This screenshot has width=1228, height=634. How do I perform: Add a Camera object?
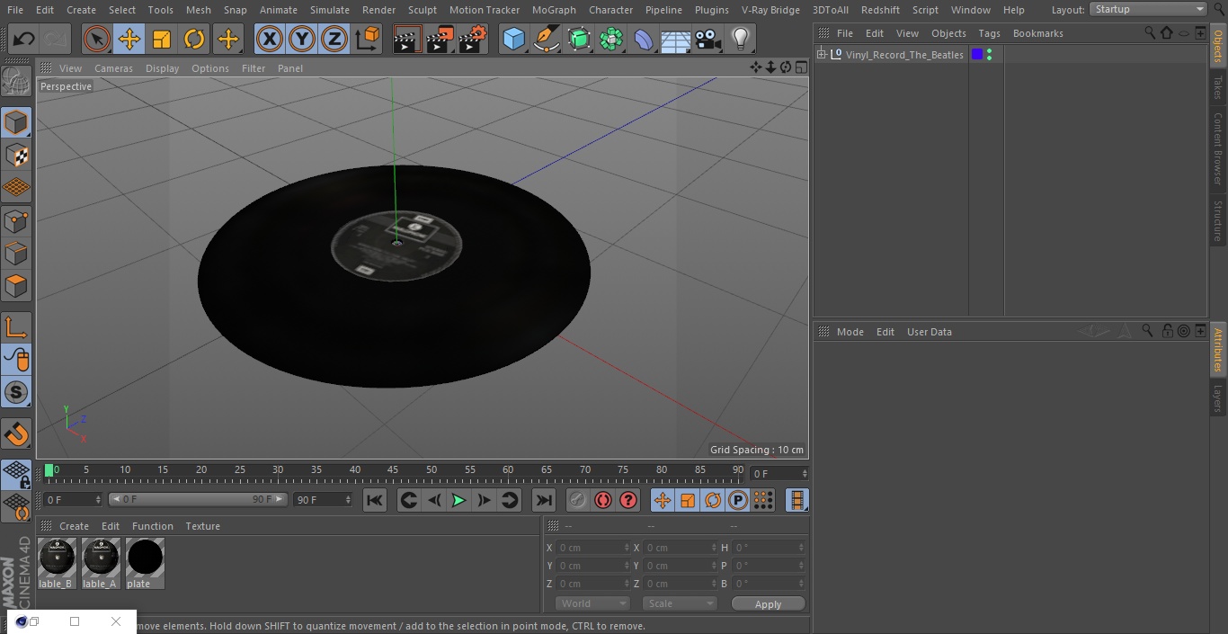708,40
